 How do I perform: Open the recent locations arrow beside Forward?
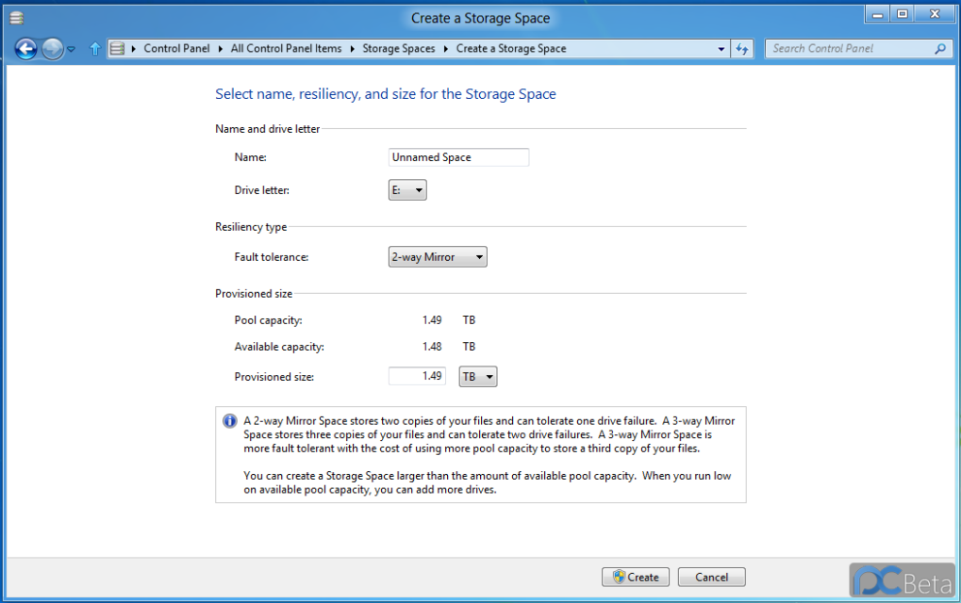pos(71,49)
